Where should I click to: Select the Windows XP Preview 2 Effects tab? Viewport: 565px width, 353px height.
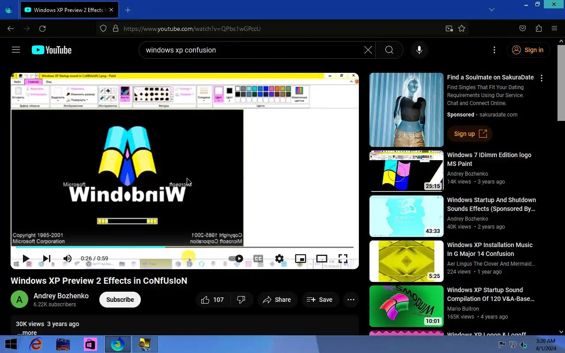[69, 10]
